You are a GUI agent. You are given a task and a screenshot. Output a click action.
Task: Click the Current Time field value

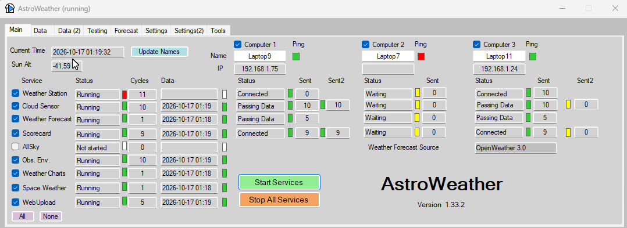(x=88, y=52)
